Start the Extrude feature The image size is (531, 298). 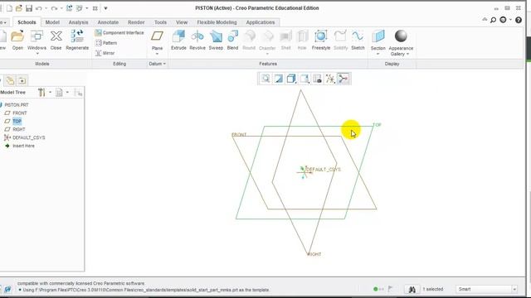point(178,40)
